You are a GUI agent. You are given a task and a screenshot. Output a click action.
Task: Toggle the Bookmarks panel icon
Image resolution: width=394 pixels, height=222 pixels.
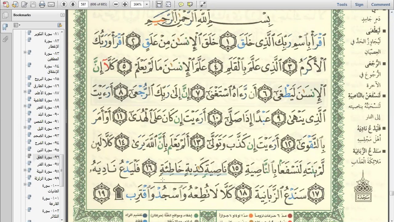coord(5,27)
